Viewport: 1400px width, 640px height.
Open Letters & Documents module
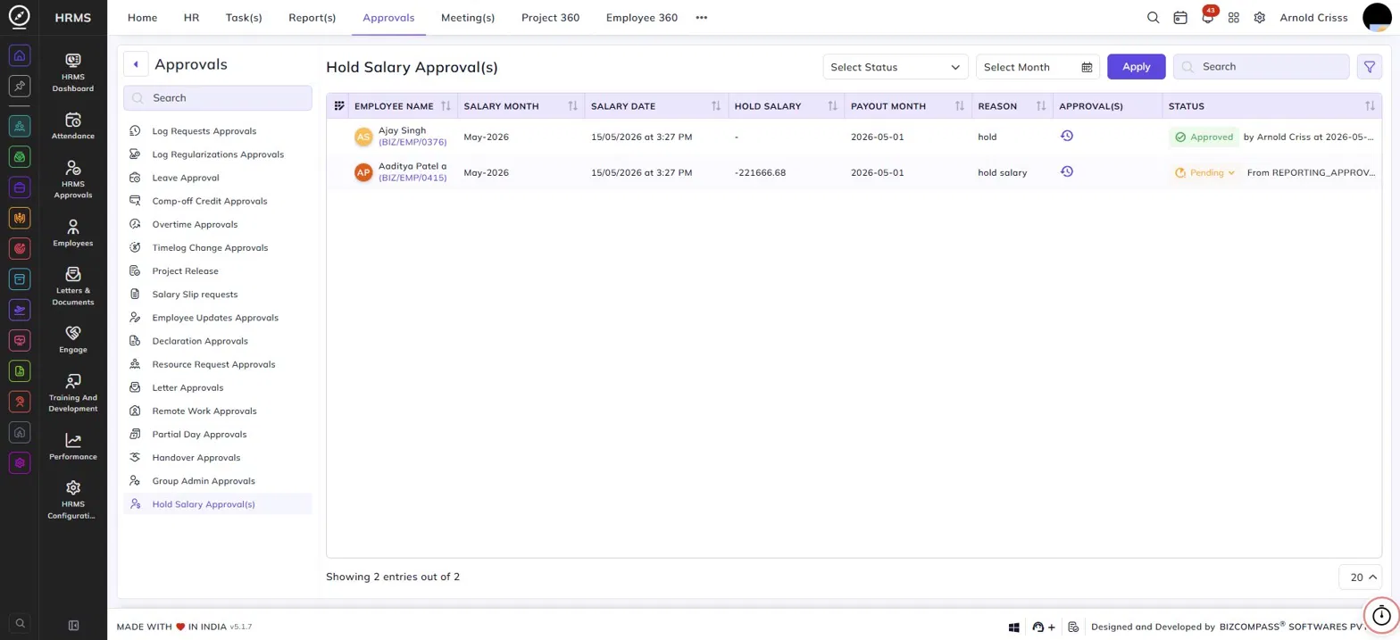[73, 286]
